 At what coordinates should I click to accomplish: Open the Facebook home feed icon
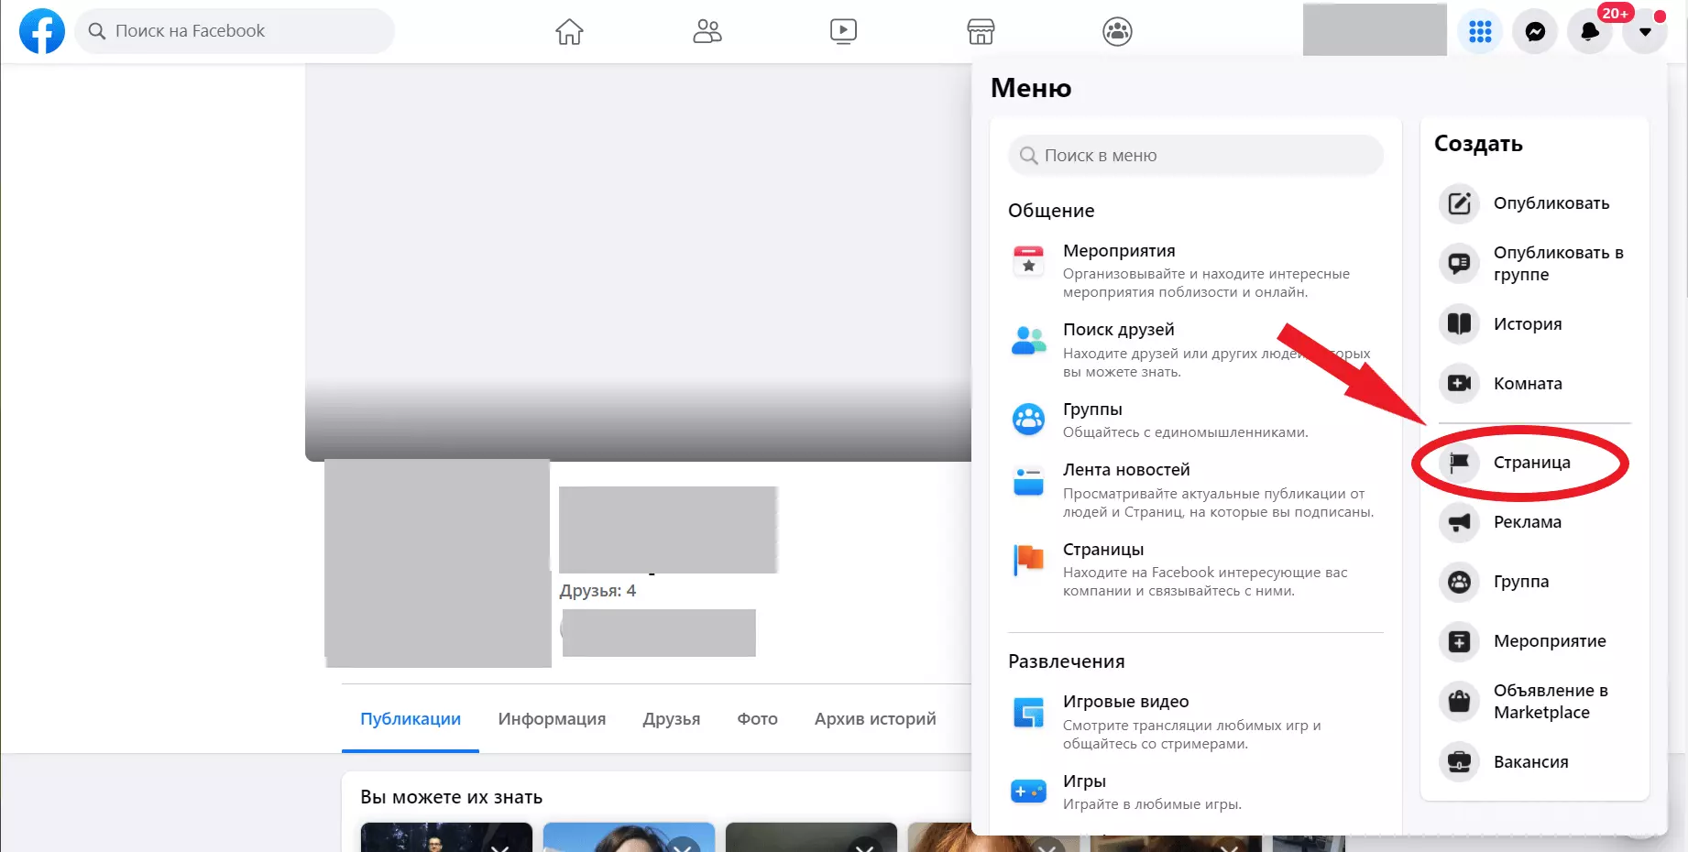point(569,31)
